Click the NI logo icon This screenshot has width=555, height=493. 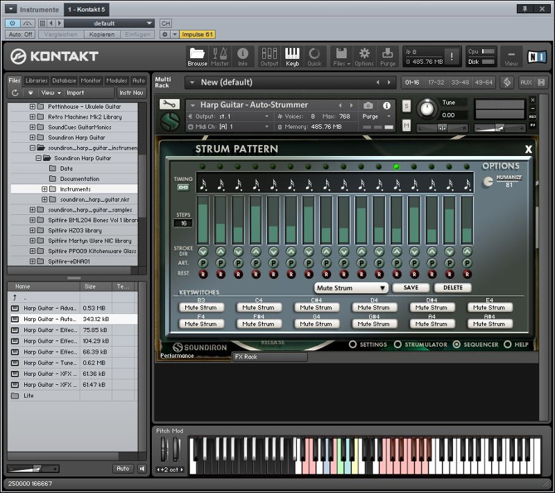tap(536, 57)
